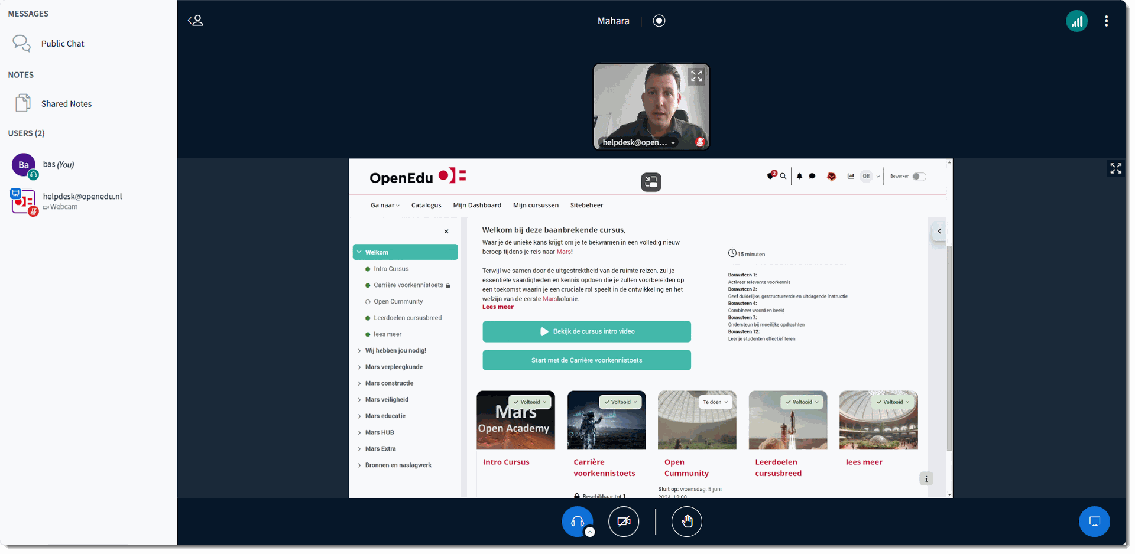Open the Public Chat panel
This screenshot has width=1135, height=554.
click(x=62, y=44)
